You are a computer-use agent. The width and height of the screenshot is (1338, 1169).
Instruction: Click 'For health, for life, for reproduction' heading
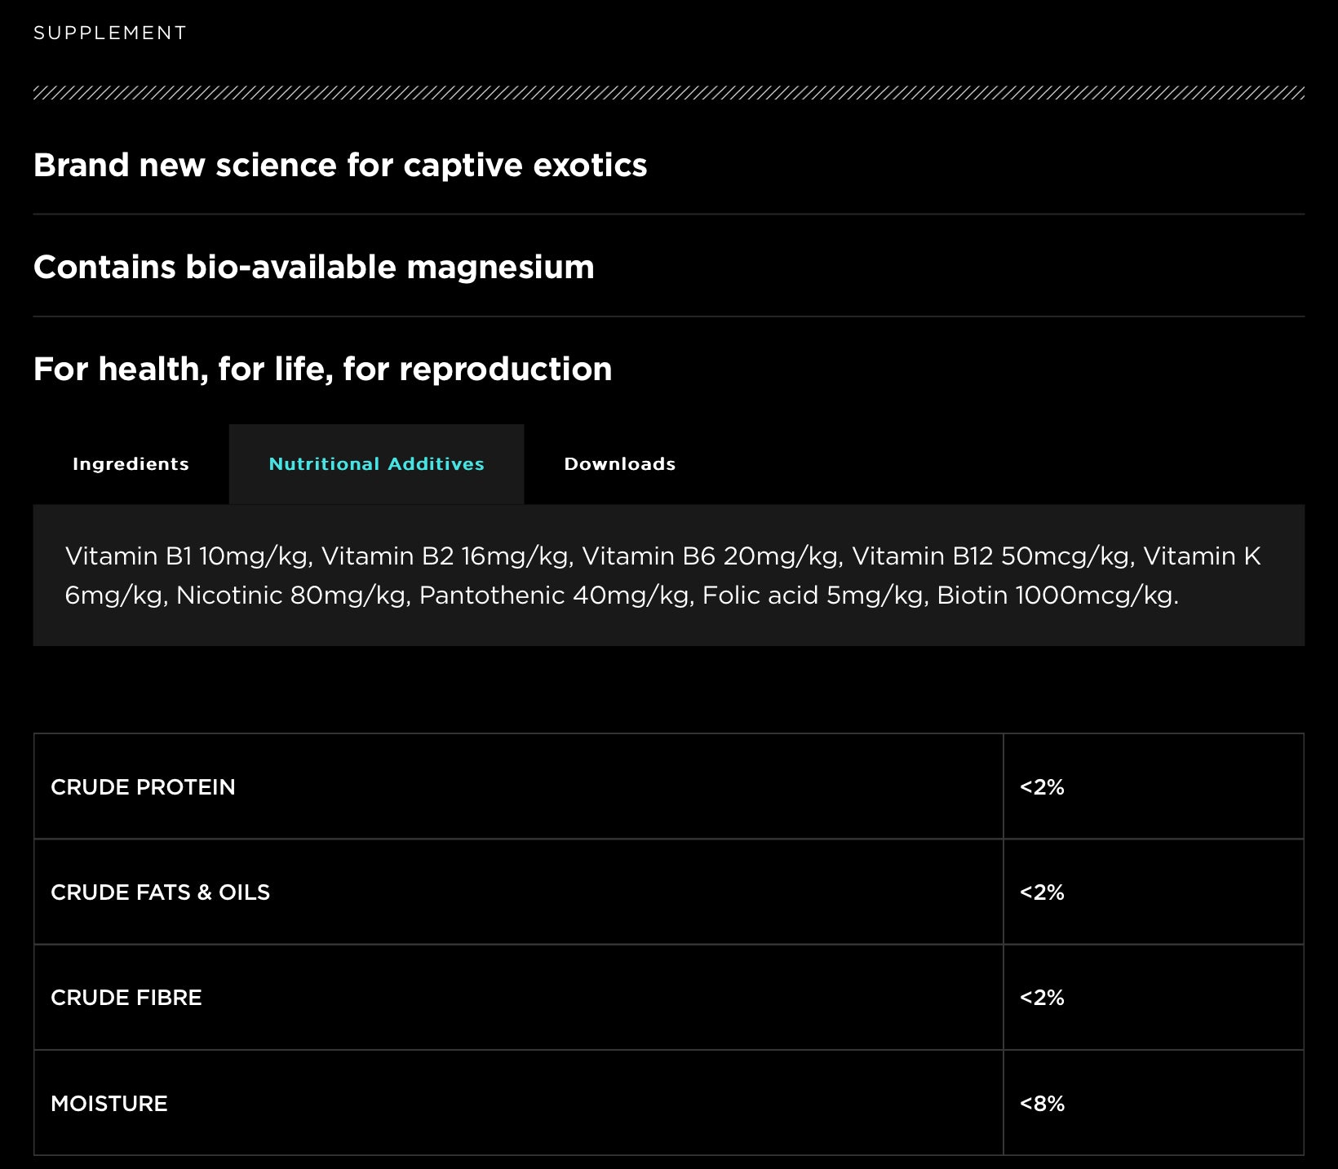pyautogui.click(x=323, y=370)
